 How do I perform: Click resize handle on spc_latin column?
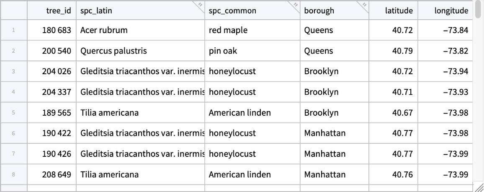click(200, 5)
